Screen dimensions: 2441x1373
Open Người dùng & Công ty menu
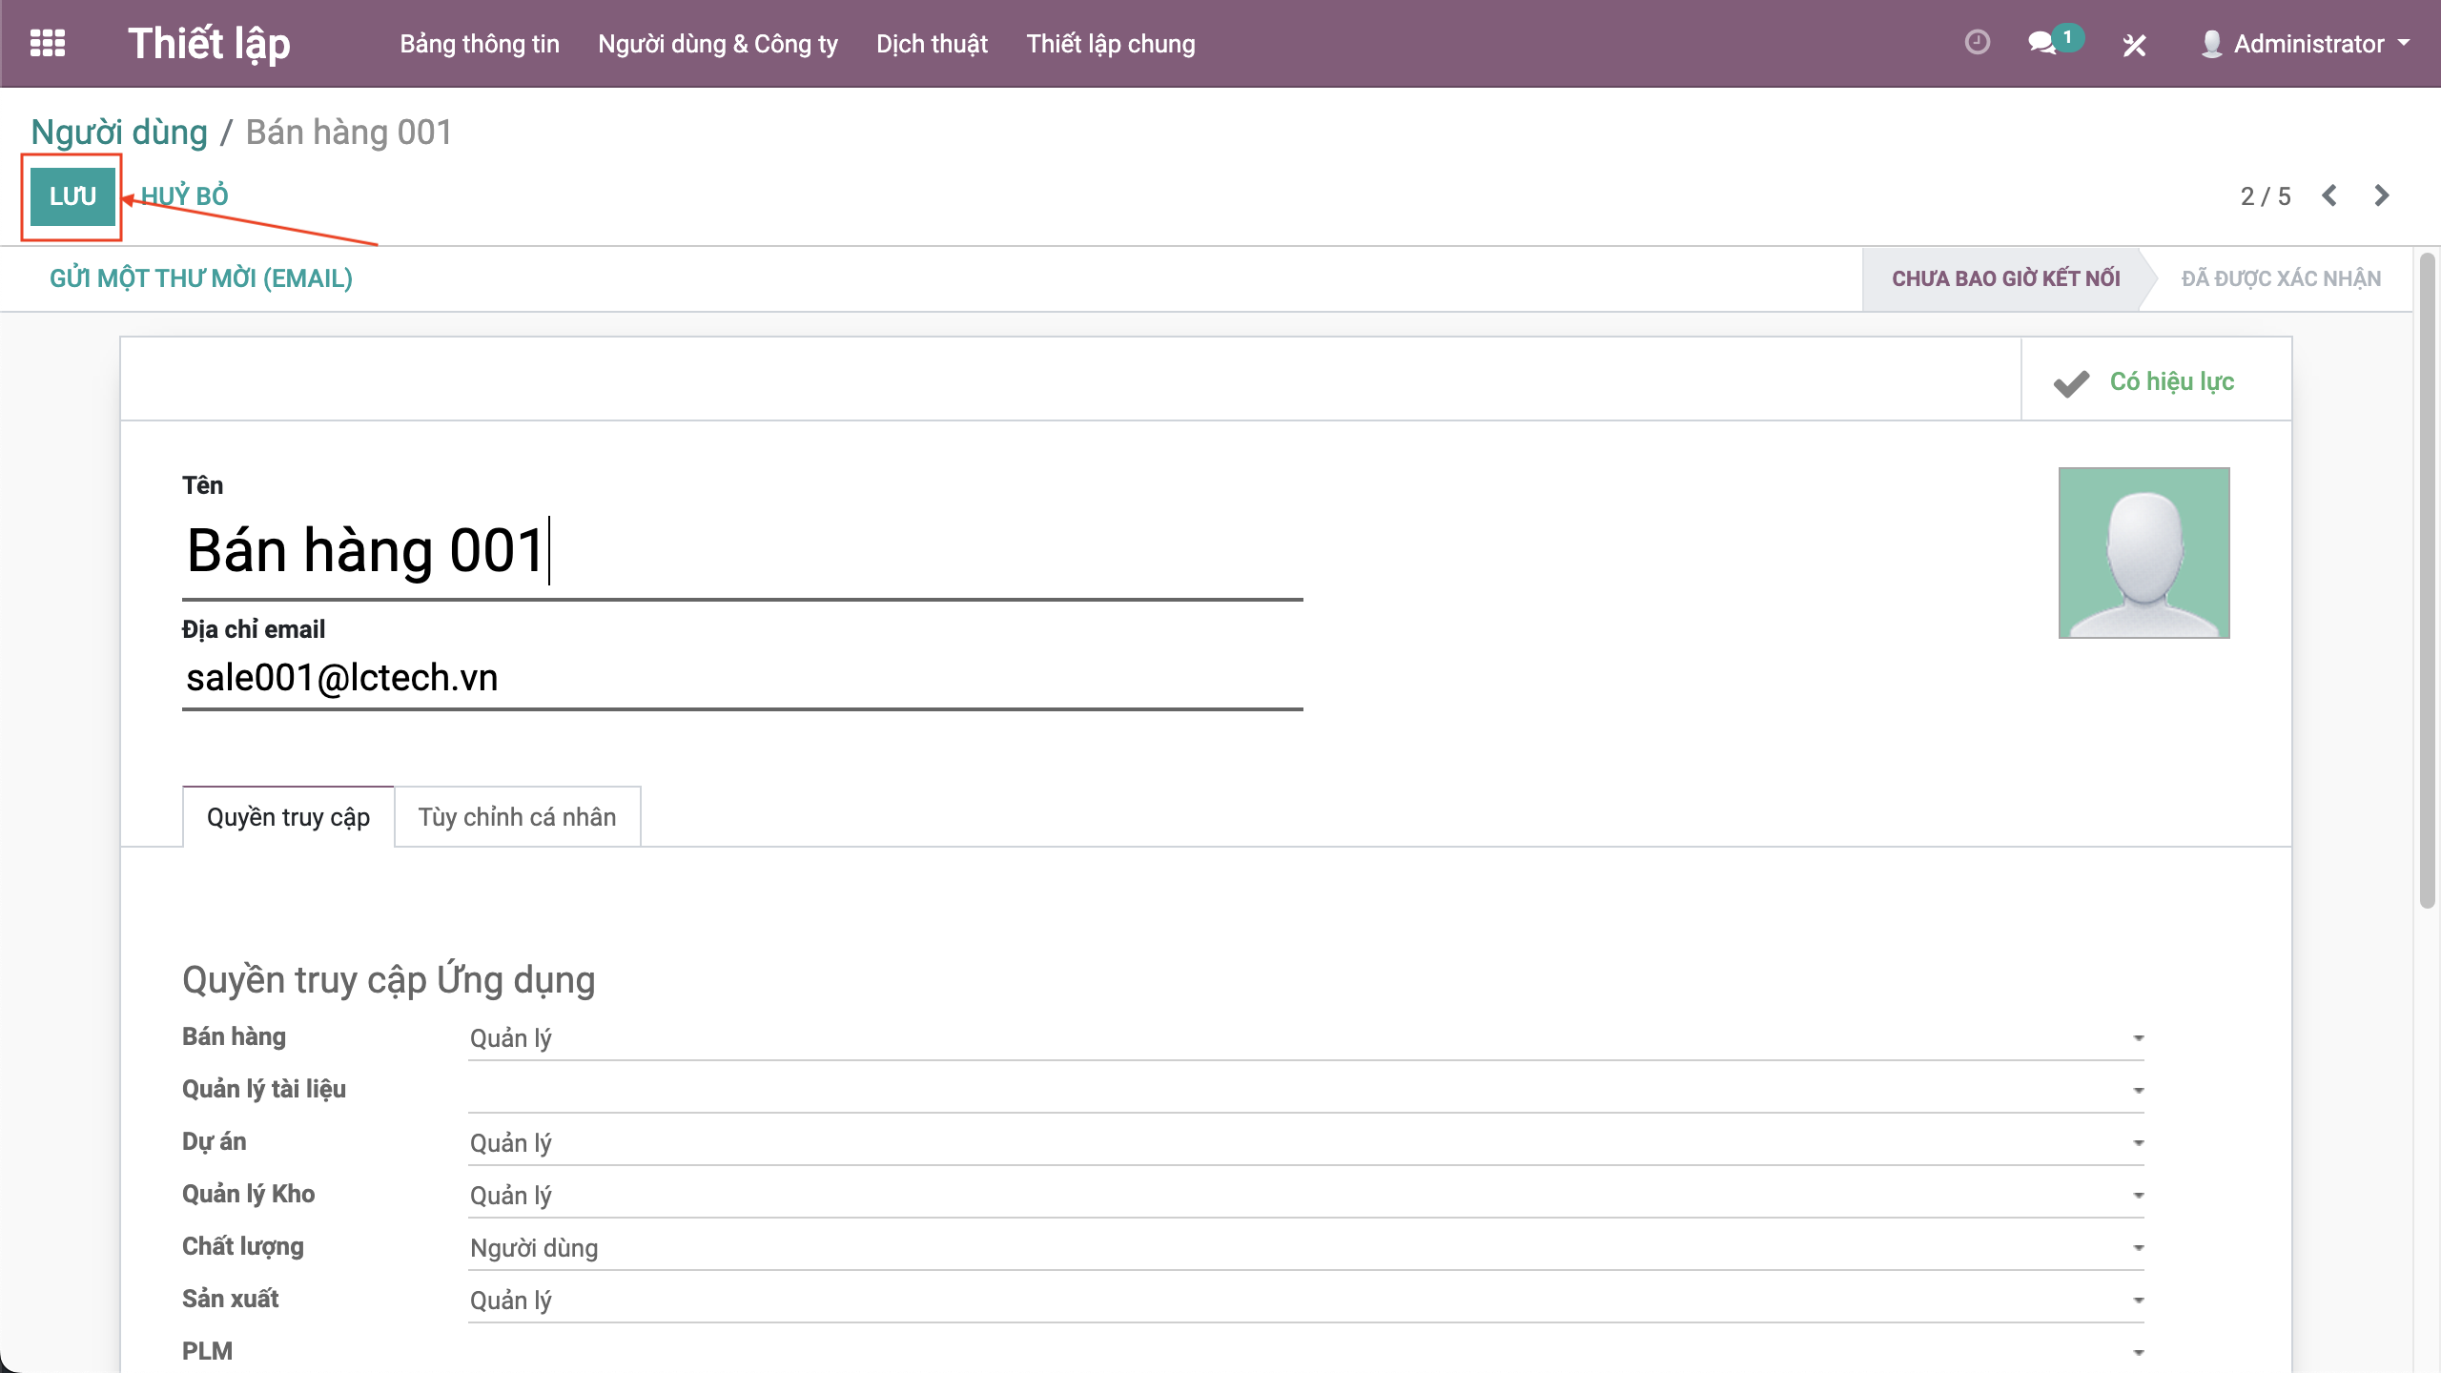(717, 44)
